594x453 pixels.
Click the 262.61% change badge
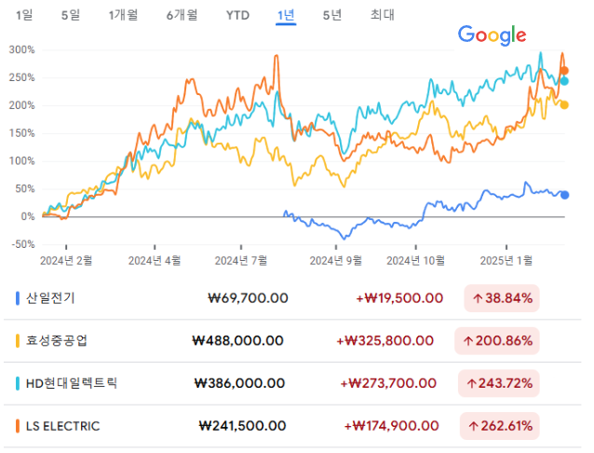pyautogui.click(x=499, y=426)
